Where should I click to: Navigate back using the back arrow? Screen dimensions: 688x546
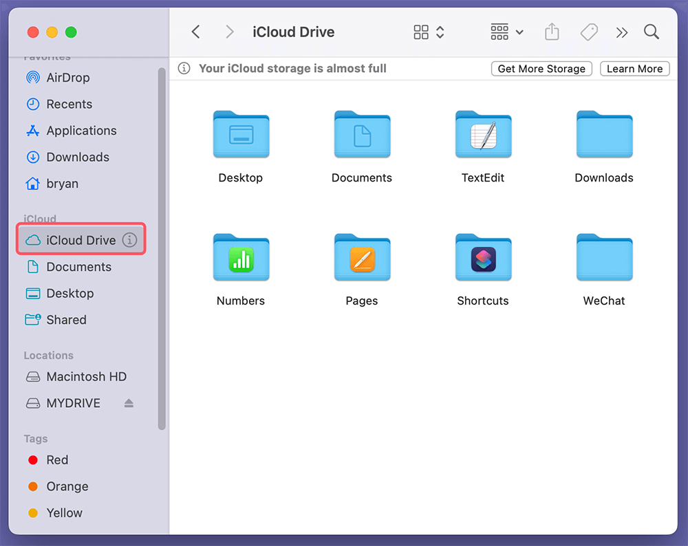tap(195, 32)
